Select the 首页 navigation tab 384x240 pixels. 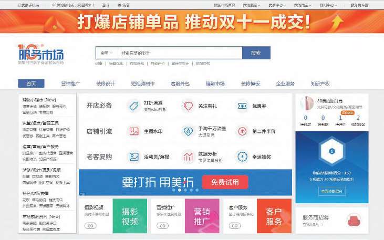coord(31,84)
